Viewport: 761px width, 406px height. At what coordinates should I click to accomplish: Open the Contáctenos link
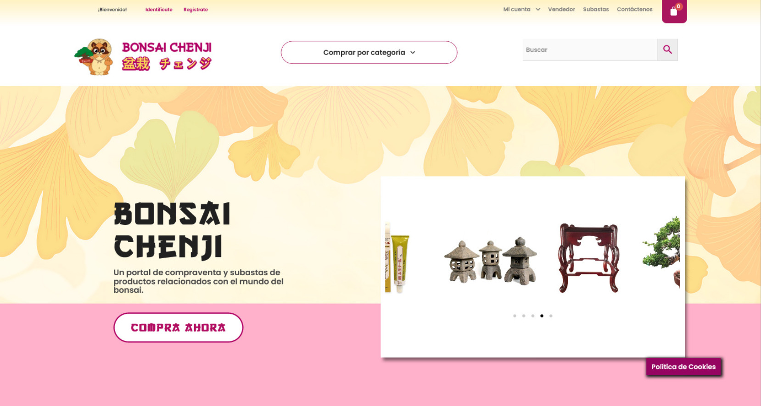pyautogui.click(x=634, y=9)
